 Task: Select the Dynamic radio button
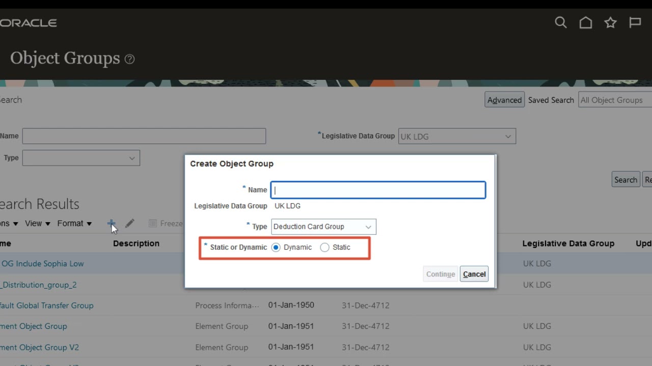tap(276, 248)
